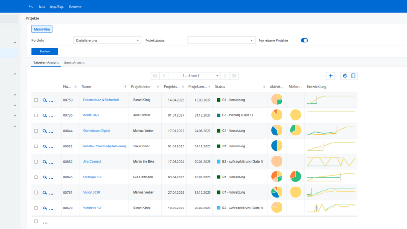
Task: Open the Strategie 4.0 project link
Action: coord(92,177)
